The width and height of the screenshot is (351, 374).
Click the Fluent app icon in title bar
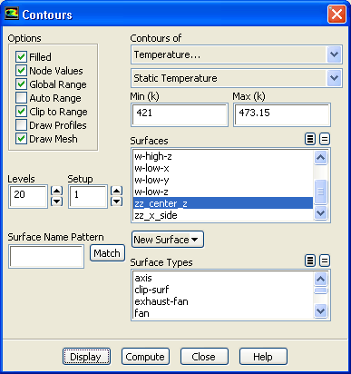[12, 14]
